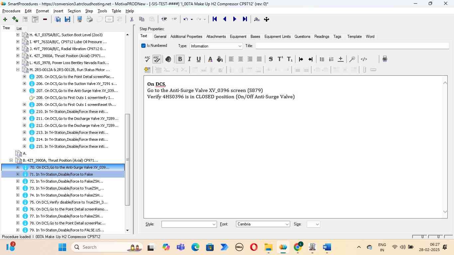The width and height of the screenshot is (454, 255).
Task: Toggle italic formatting button
Action: pyautogui.click(x=189, y=59)
